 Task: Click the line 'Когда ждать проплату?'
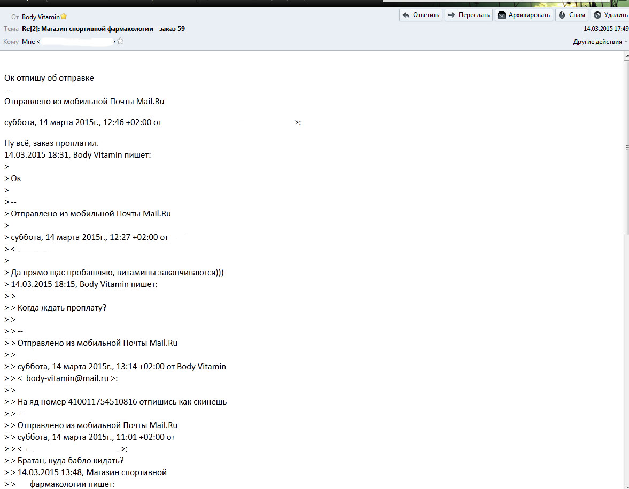pos(62,308)
